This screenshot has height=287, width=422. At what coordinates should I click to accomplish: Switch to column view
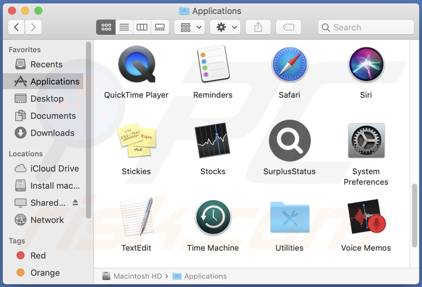(x=142, y=27)
